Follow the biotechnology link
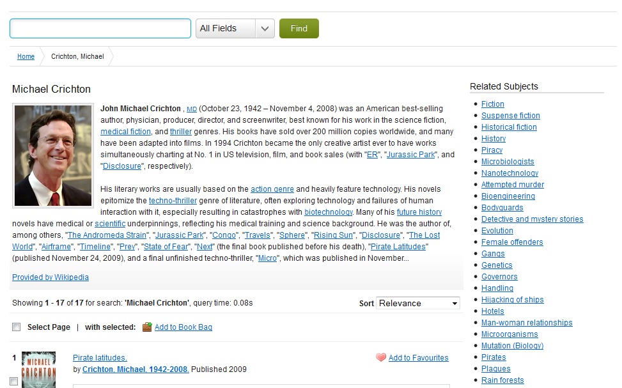 329,212
